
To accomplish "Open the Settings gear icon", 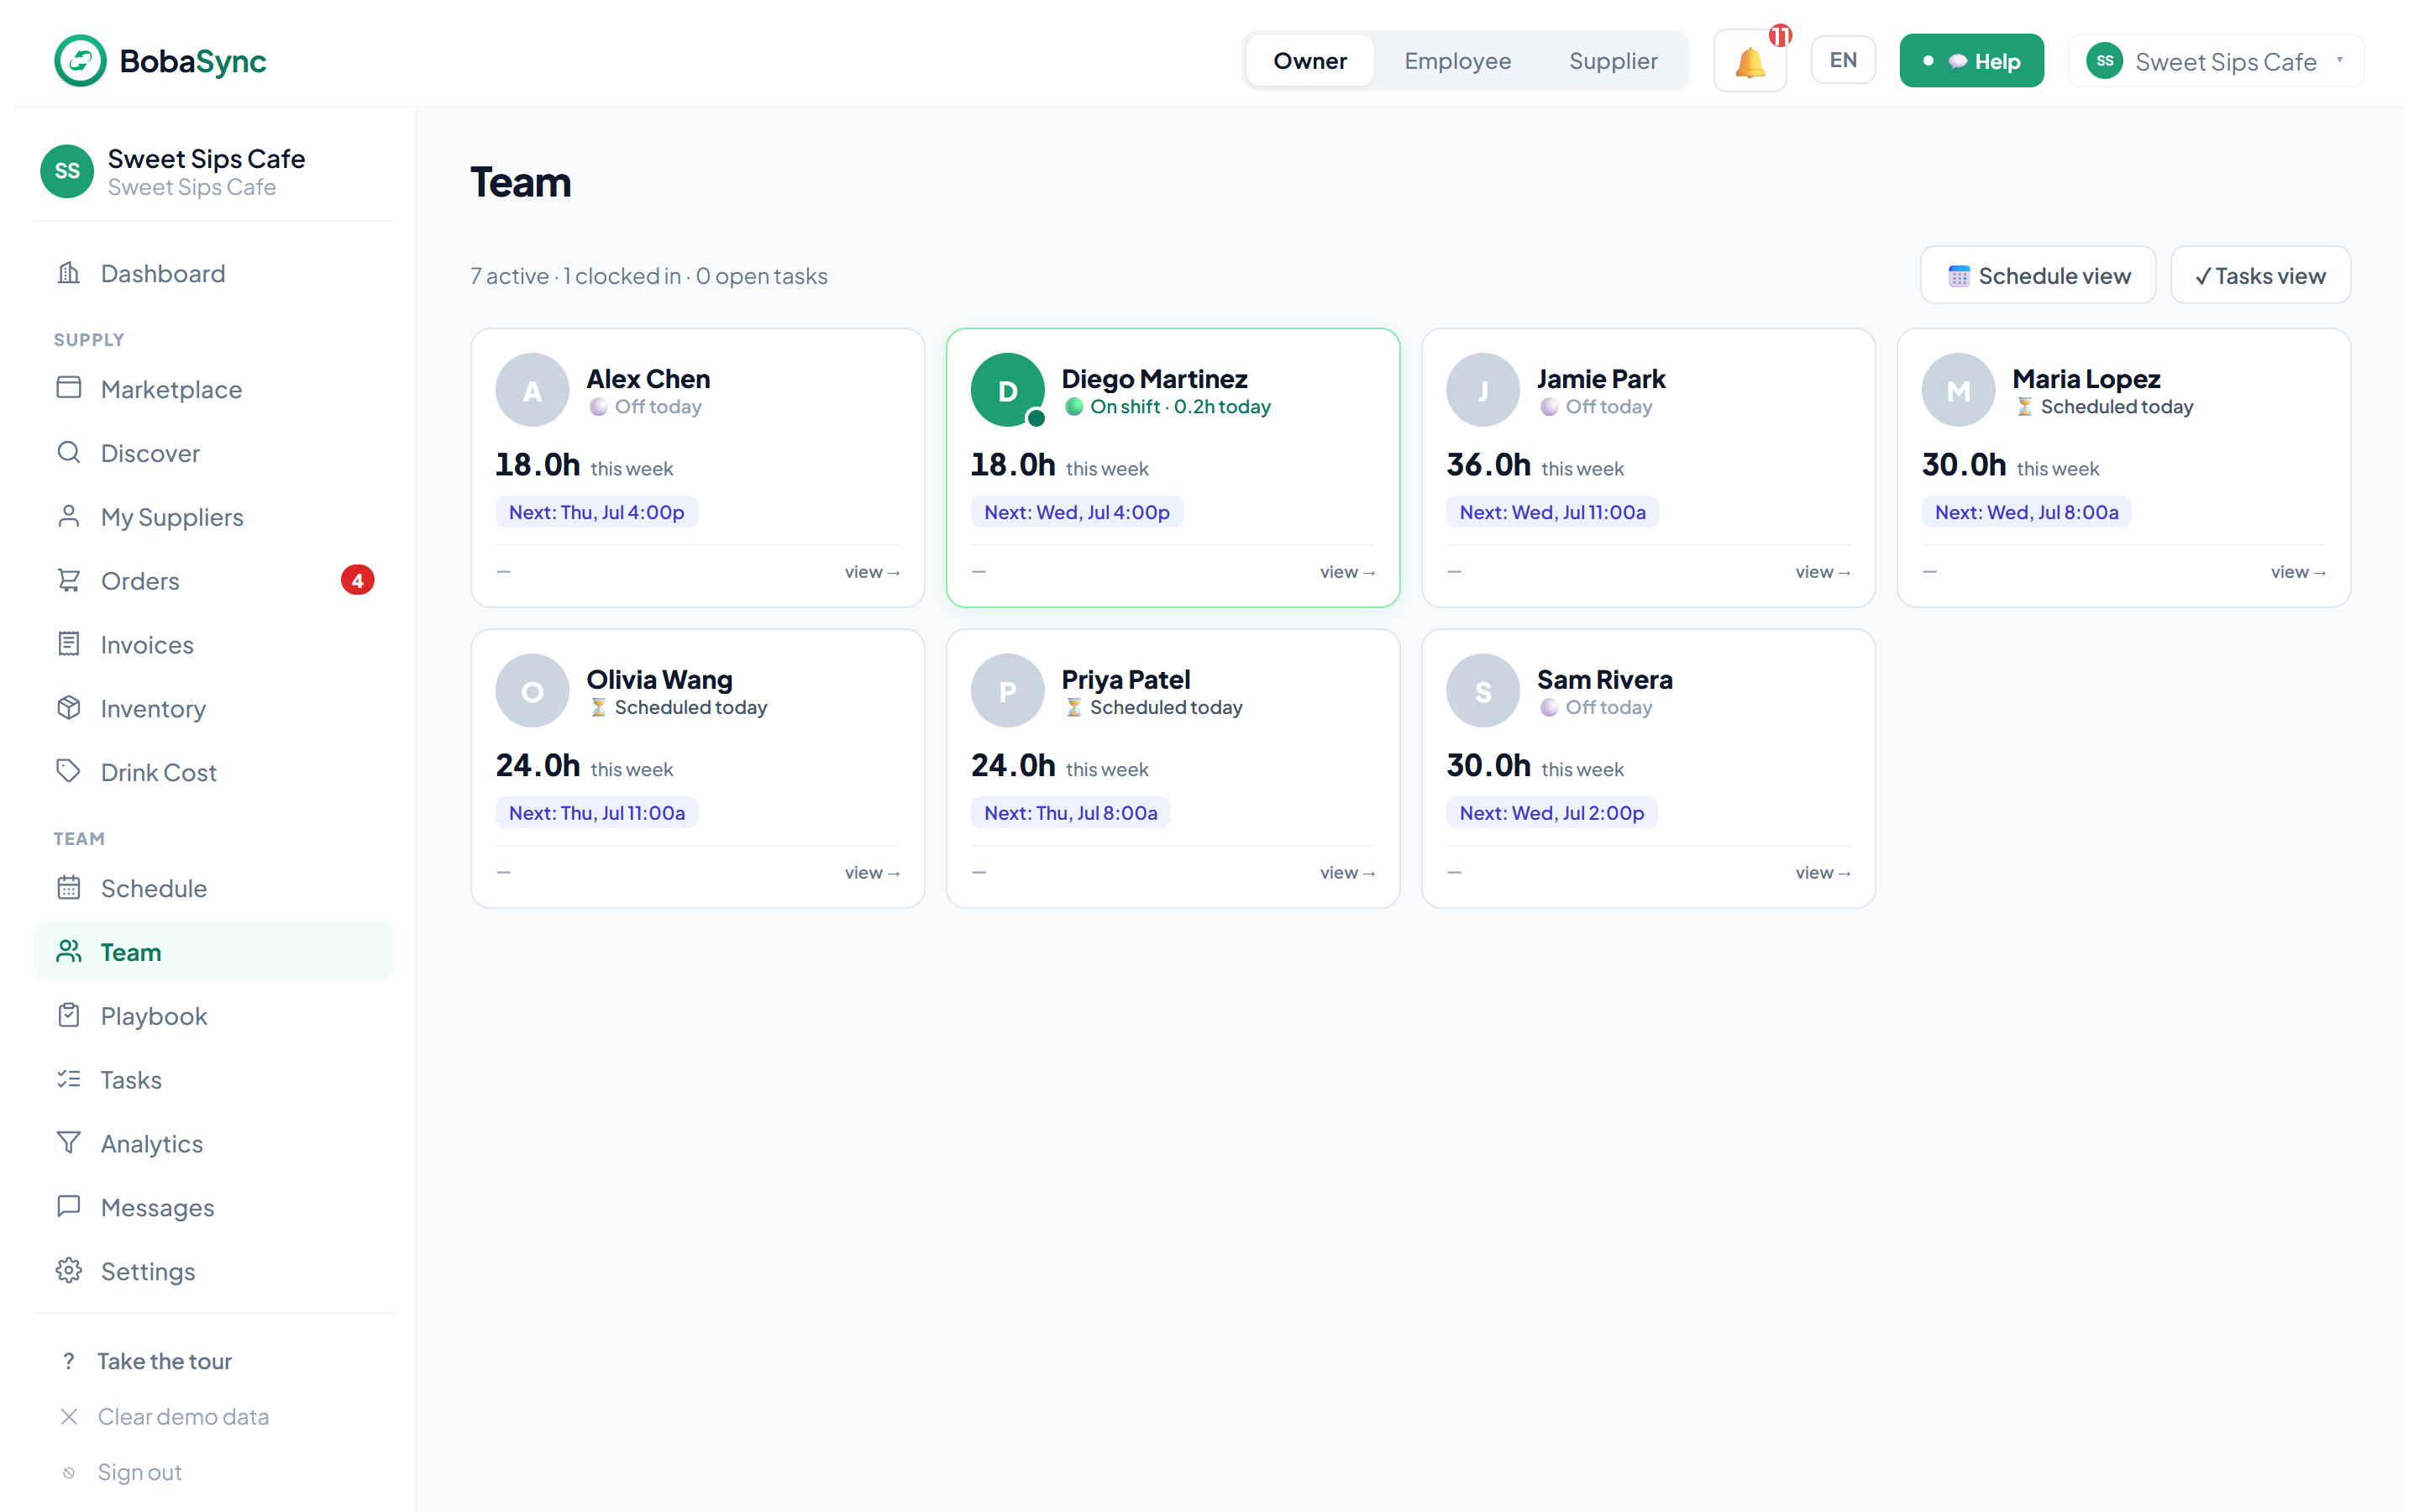I will (x=69, y=1271).
